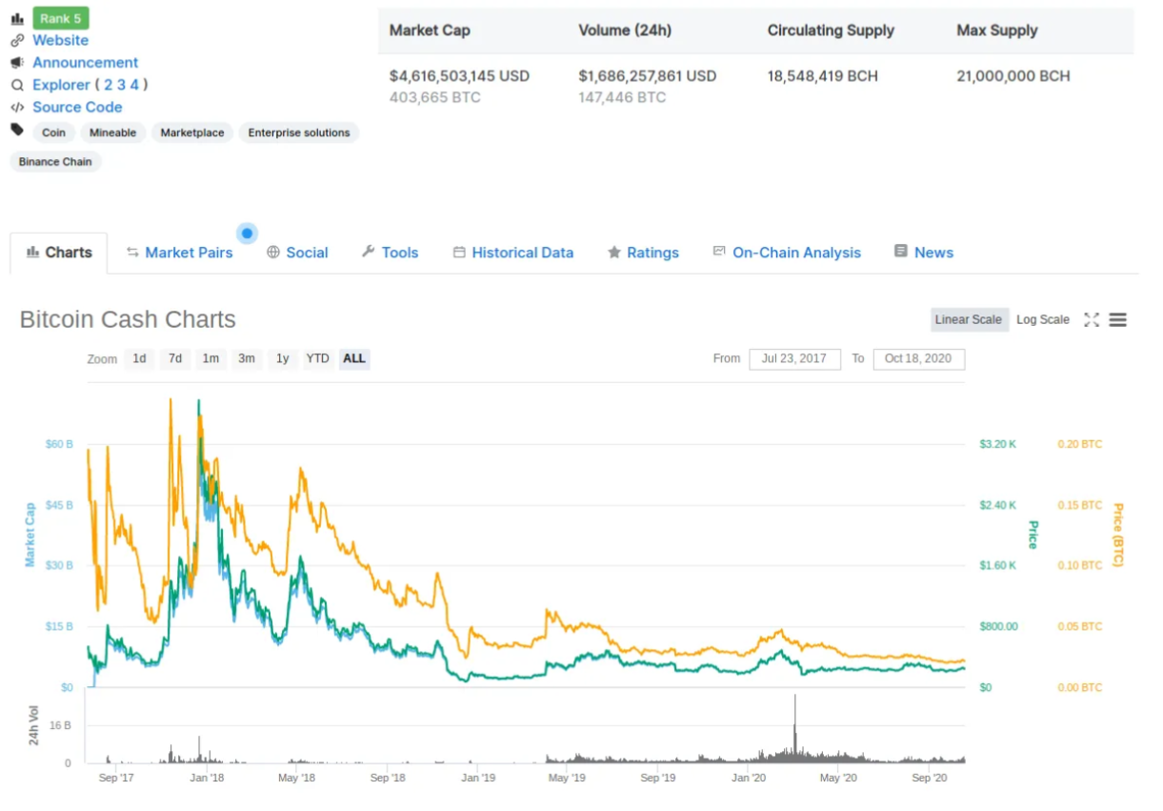Set zoom range to 1m

pyautogui.click(x=211, y=359)
